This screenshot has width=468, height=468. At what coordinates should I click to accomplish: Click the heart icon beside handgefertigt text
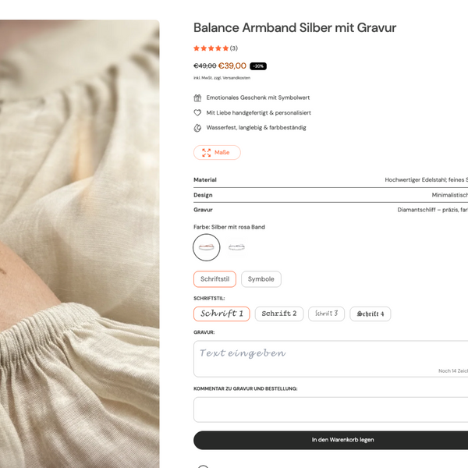[198, 113]
